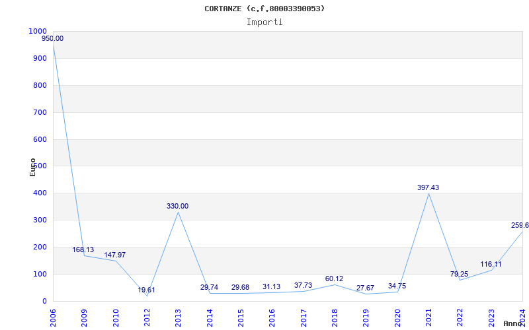Viewport: 529px width, 330px height.
Task: Click the 79.25 data label
Action: (x=459, y=274)
